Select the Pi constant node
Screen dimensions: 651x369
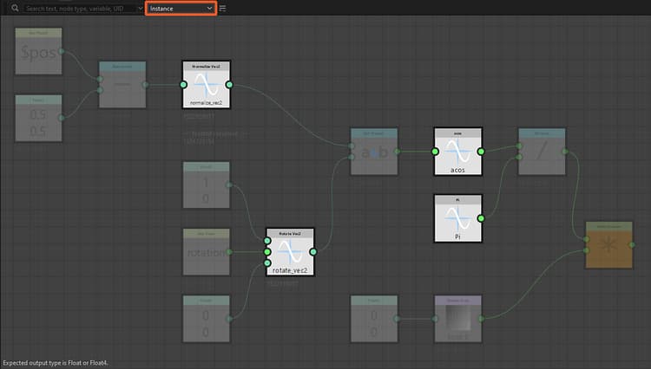[x=458, y=218]
